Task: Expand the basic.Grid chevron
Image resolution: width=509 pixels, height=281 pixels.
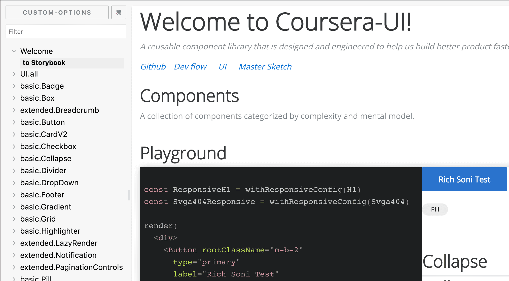Action: (x=14, y=219)
